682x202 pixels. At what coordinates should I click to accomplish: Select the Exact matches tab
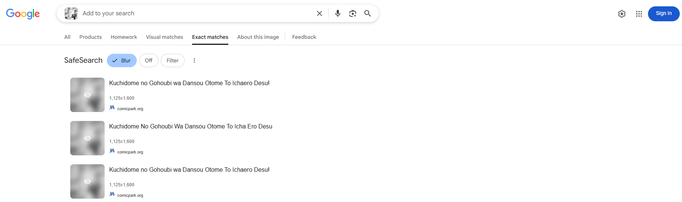[x=210, y=37]
